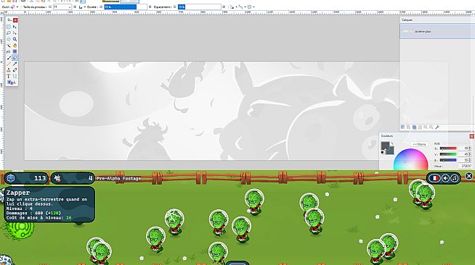Select the primary color swatch
This screenshot has height=265, width=475.
[385, 146]
